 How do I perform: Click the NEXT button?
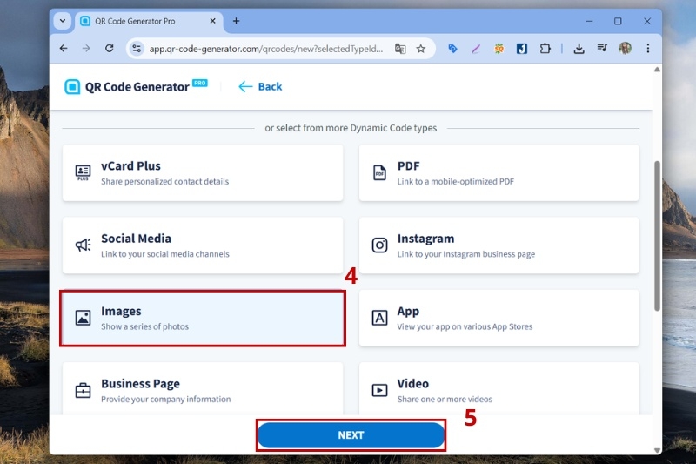[x=351, y=435]
